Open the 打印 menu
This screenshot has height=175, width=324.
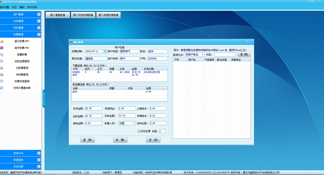(x=14, y=7)
